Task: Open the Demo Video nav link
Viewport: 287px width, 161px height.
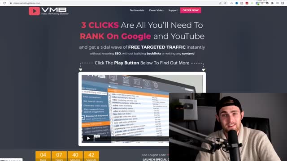Action: (156, 10)
